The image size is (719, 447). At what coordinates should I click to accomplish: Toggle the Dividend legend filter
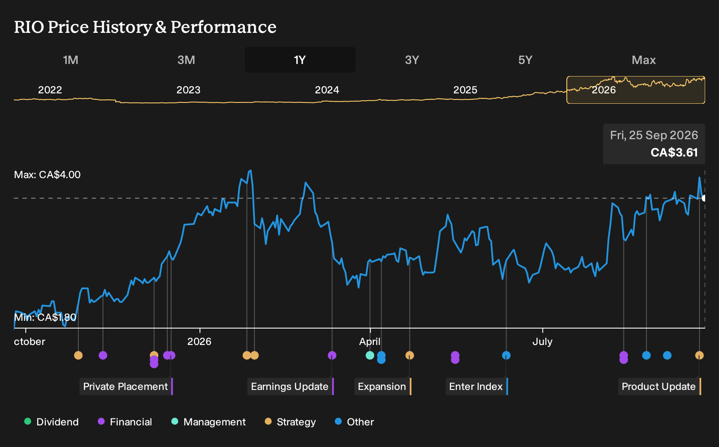(x=51, y=422)
